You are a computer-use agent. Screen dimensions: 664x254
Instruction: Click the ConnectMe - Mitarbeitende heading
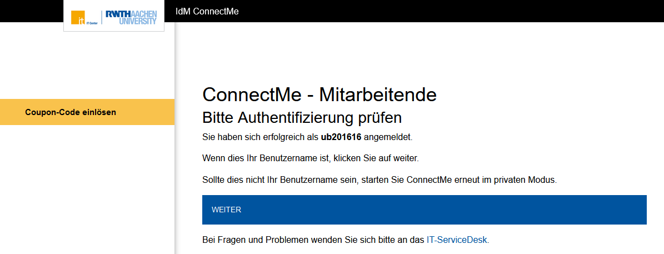coord(319,94)
